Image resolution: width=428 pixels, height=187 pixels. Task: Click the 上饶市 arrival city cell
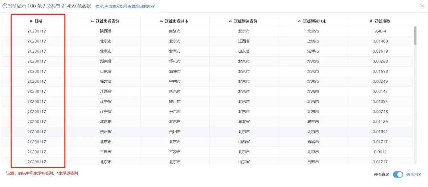click(313, 41)
